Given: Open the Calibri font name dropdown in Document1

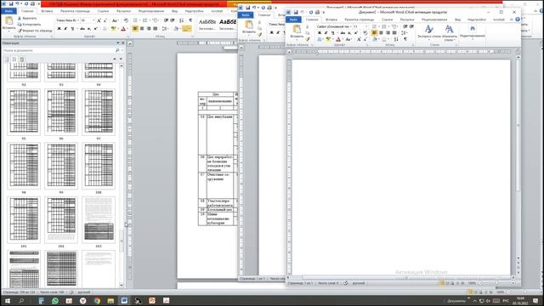Looking at the screenshot, I should pyautogui.click(x=351, y=26).
